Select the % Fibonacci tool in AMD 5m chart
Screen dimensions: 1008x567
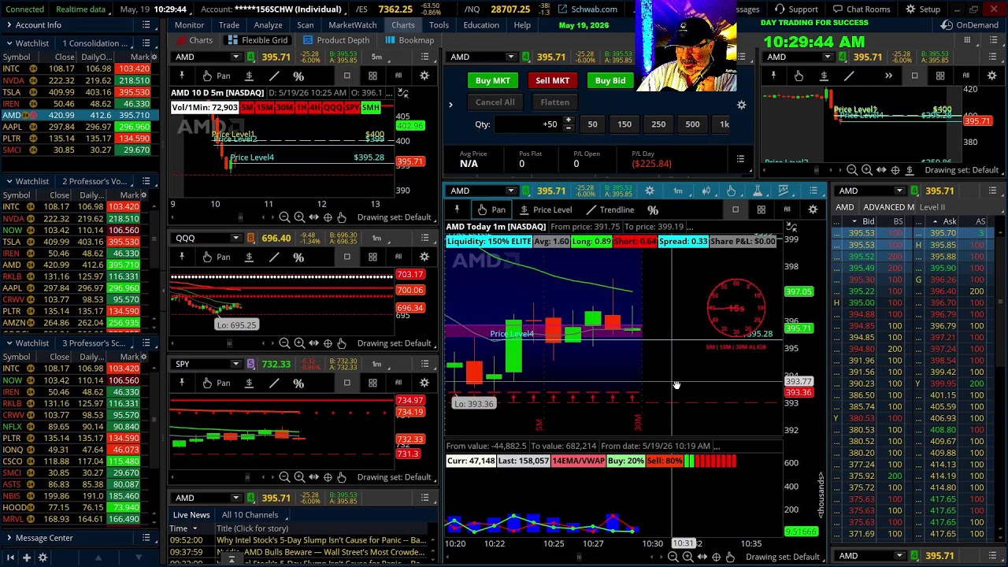point(298,76)
